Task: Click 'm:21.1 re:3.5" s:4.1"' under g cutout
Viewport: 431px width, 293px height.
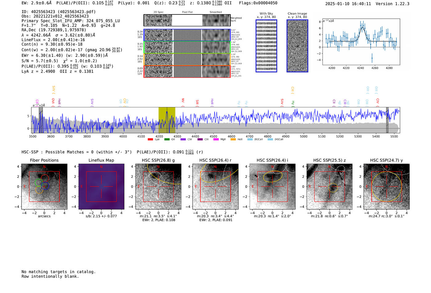Action: pos(158,216)
